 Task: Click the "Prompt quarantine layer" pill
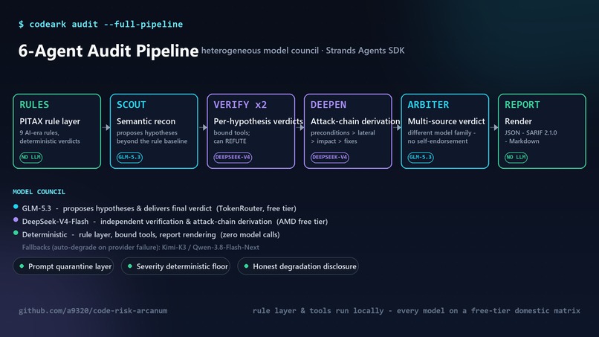point(63,266)
